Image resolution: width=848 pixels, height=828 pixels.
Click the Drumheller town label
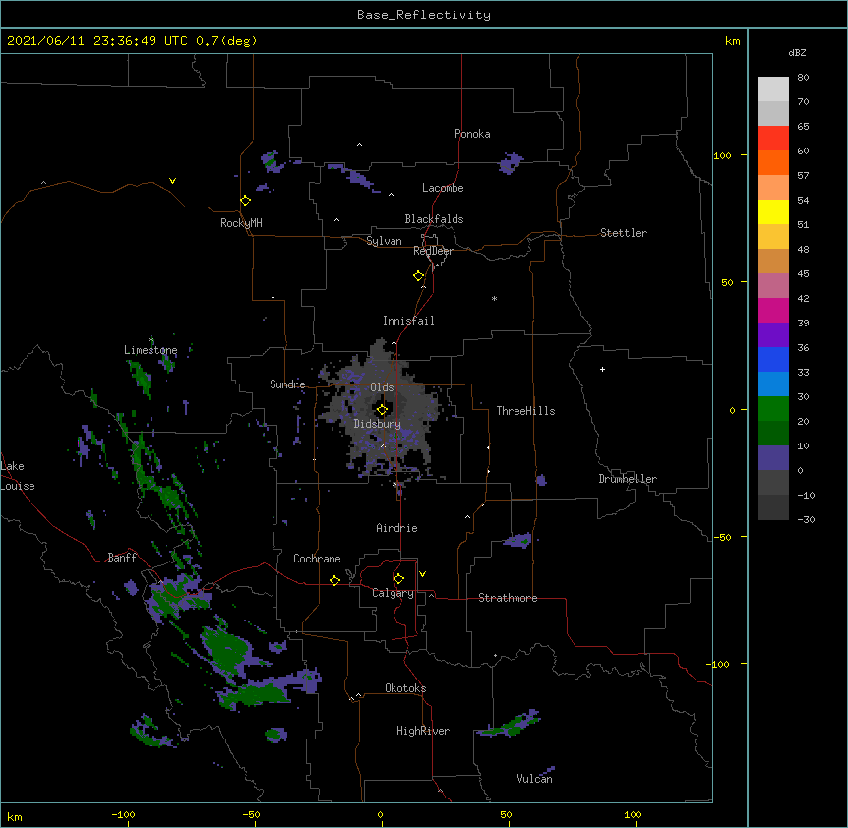[x=628, y=479]
